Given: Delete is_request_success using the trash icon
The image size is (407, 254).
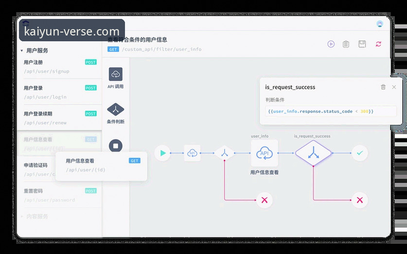Looking at the screenshot, I should point(383,87).
